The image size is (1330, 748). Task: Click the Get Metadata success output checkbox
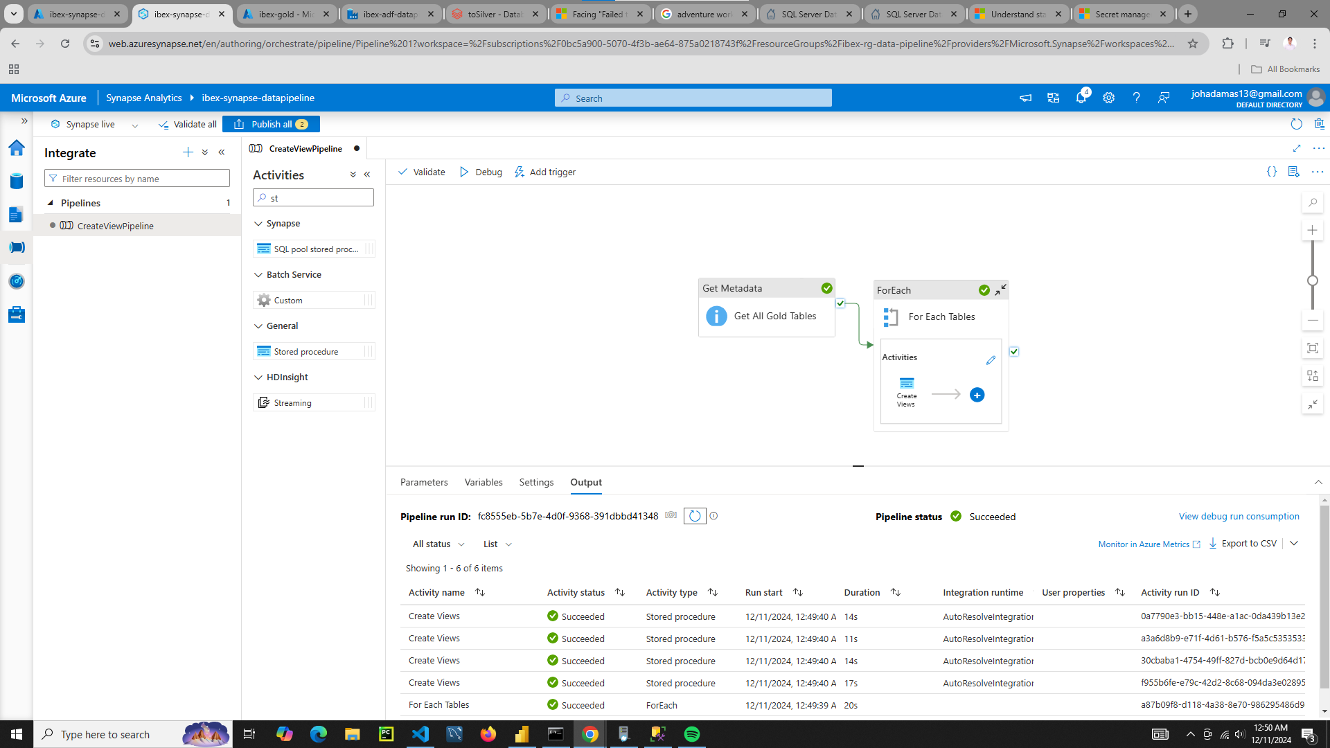click(840, 303)
